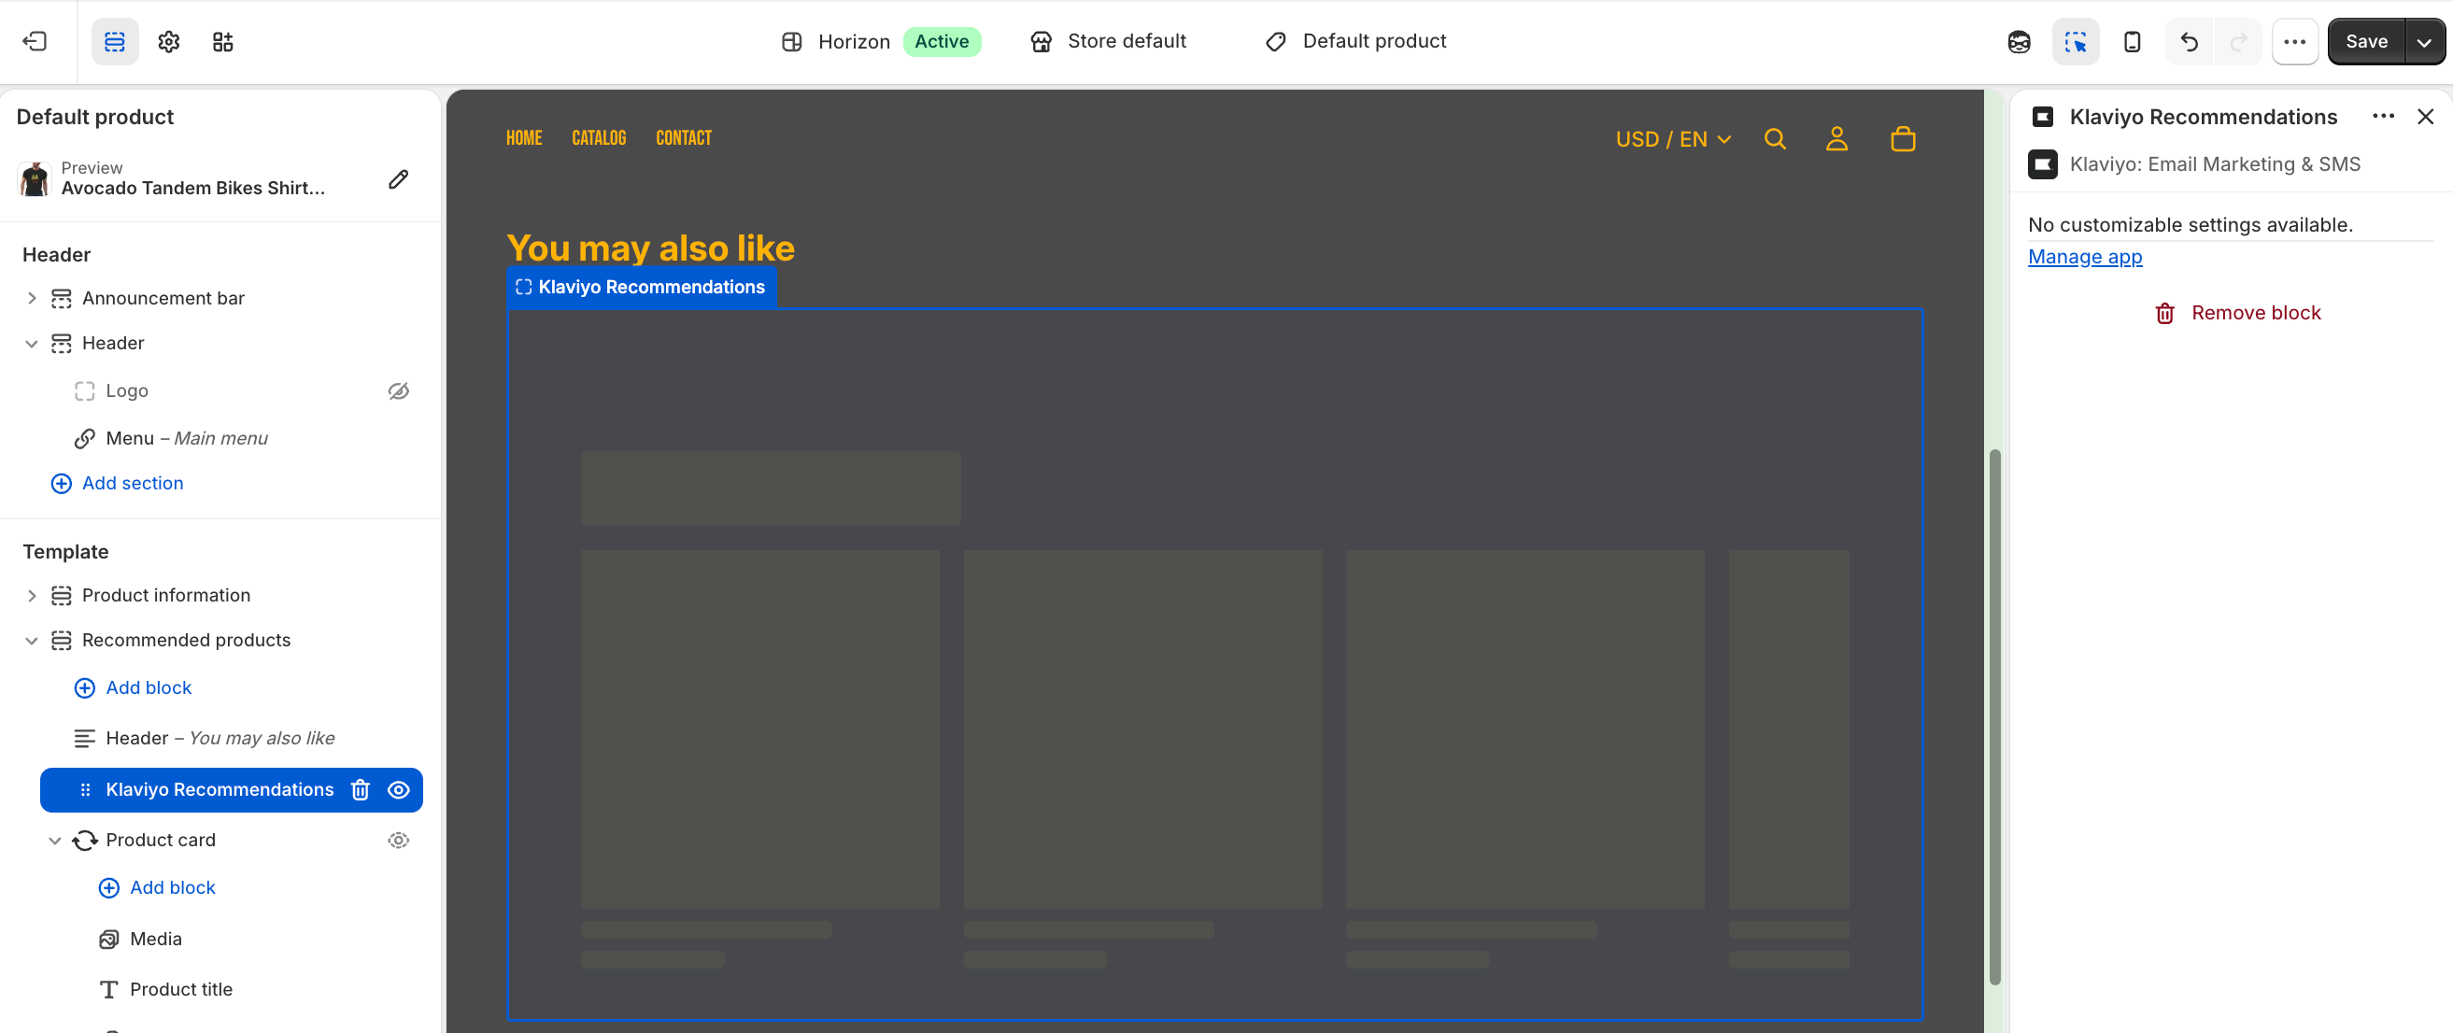Open the Sections panel icon
The height and width of the screenshot is (1033, 2453).
114,41
